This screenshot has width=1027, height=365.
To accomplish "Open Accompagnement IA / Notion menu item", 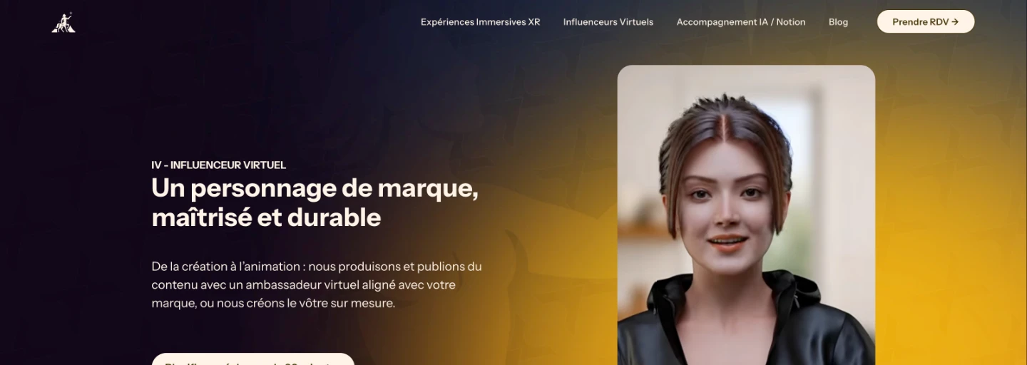I will [x=740, y=22].
